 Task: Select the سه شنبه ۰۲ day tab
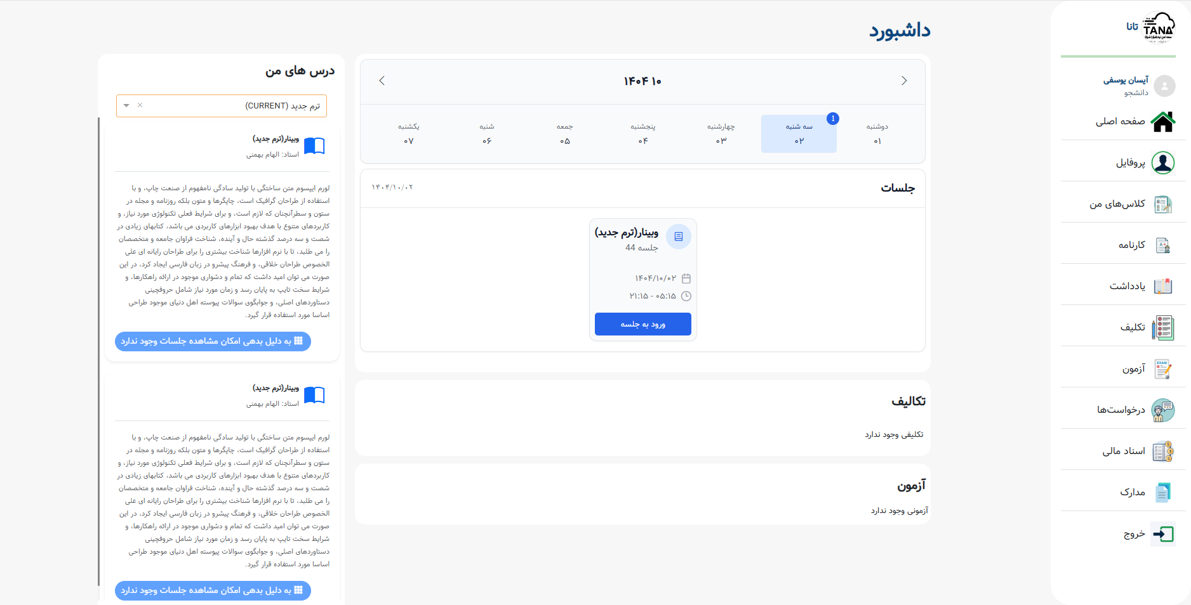point(799,134)
